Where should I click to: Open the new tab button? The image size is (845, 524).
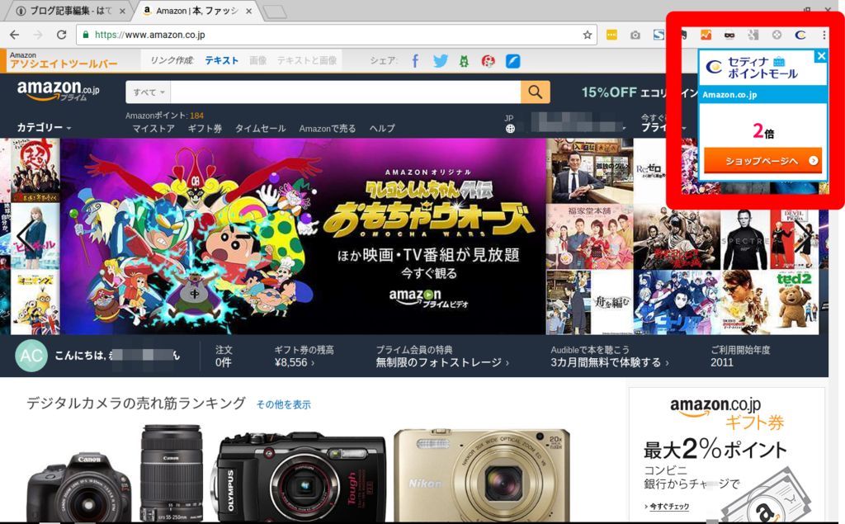click(x=275, y=12)
